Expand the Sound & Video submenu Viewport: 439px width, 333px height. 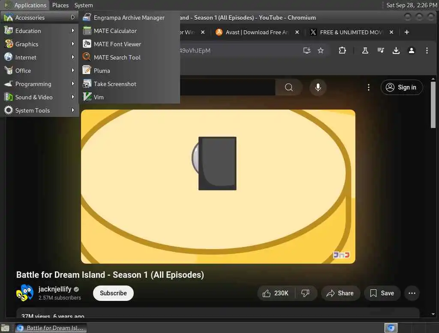click(39, 97)
